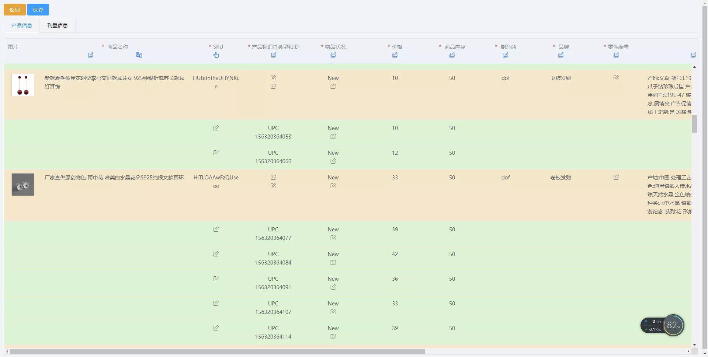The height and width of the screenshot is (357, 708).
Task: Click the edit icon under 制造商 header
Action: tap(506, 55)
